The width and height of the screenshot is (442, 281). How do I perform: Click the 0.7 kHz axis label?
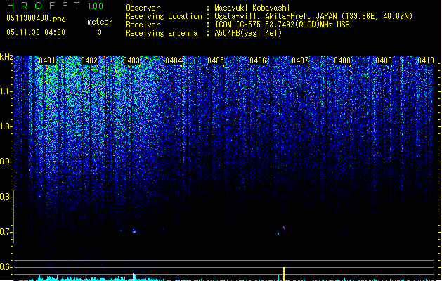6,232
